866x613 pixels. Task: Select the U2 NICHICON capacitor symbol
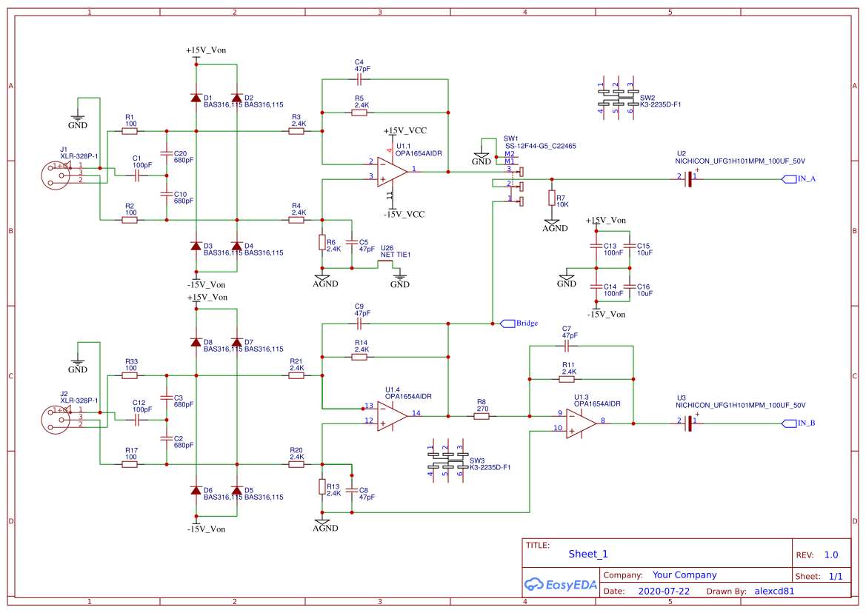[x=689, y=178]
